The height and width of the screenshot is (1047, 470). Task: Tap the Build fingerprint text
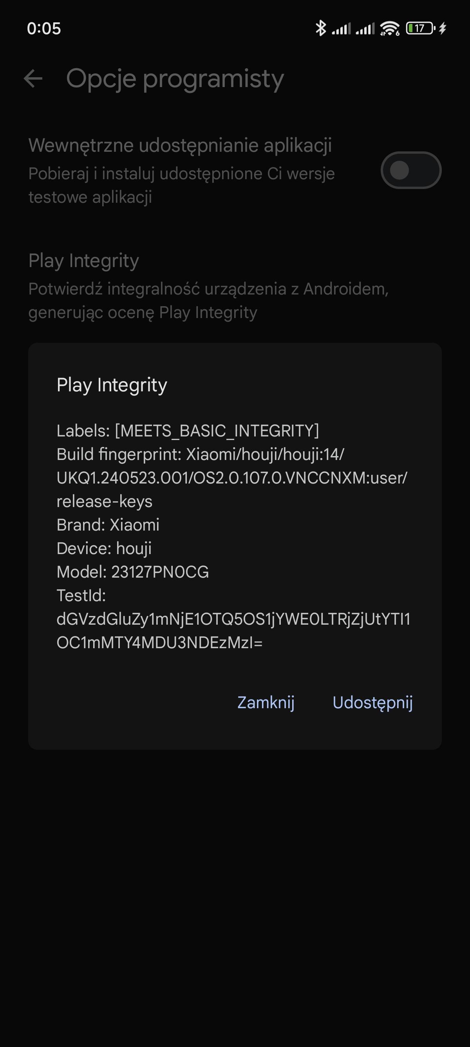(x=231, y=478)
